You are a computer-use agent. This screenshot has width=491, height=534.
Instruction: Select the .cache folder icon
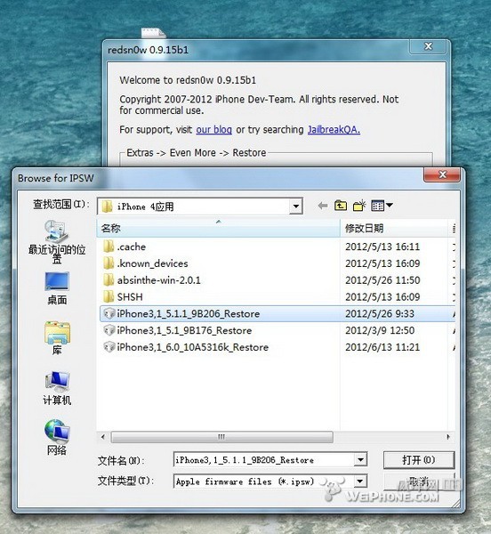point(109,247)
